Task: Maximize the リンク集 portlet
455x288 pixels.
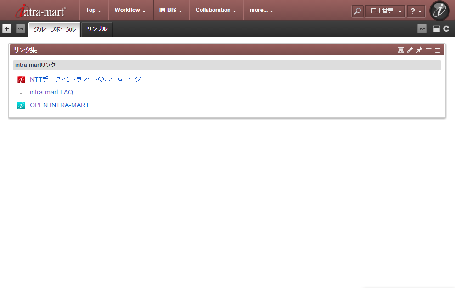Action: pyautogui.click(x=438, y=50)
